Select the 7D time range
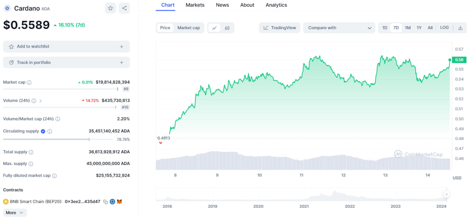470x218 pixels. click(396, 28)
